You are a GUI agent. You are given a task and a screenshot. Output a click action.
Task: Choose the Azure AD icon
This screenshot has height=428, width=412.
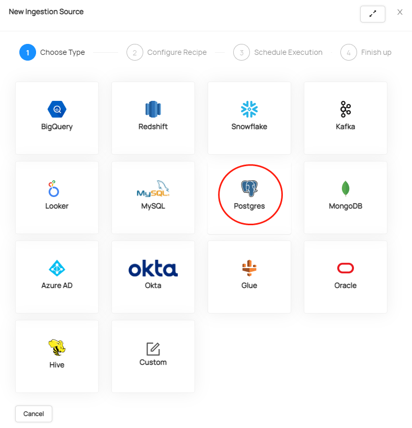click(x=57, y=269)
